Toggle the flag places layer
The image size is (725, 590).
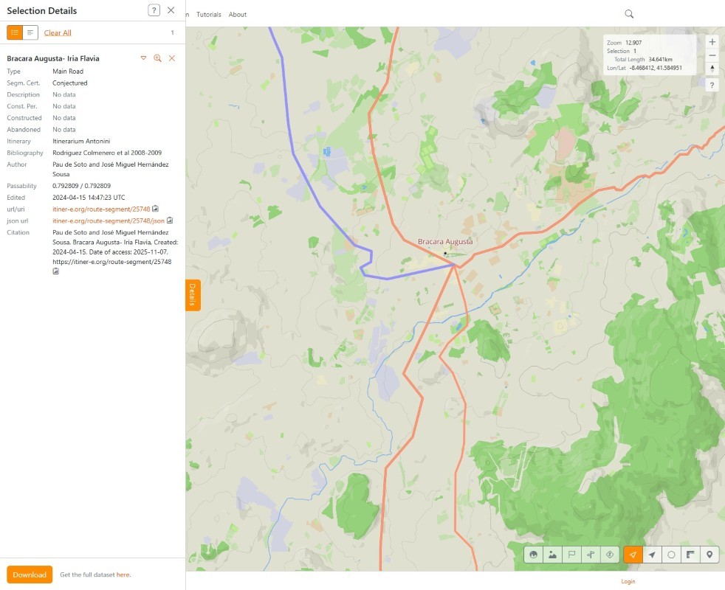(x=571, y=555)
